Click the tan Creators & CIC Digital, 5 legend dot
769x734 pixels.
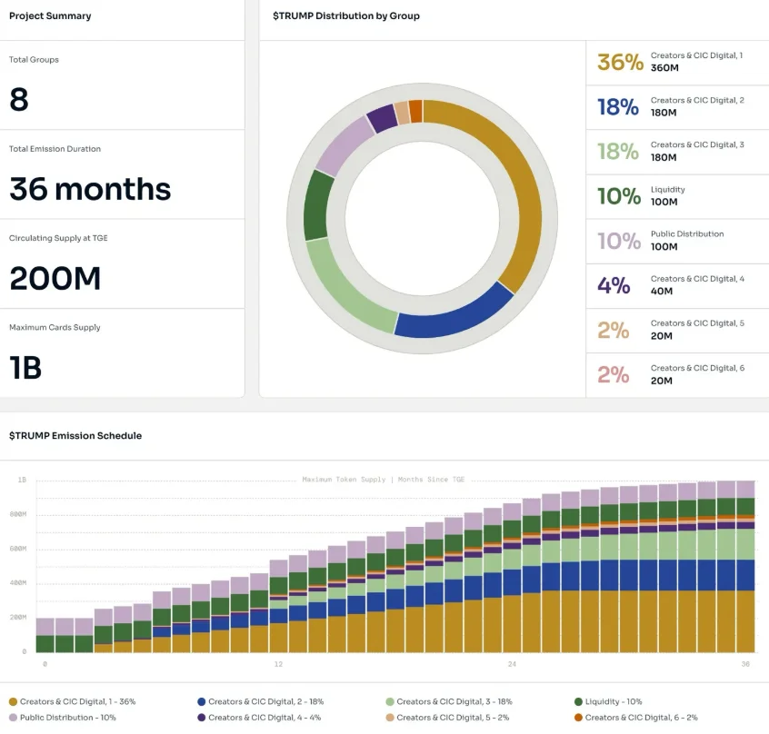coord(390,718)
